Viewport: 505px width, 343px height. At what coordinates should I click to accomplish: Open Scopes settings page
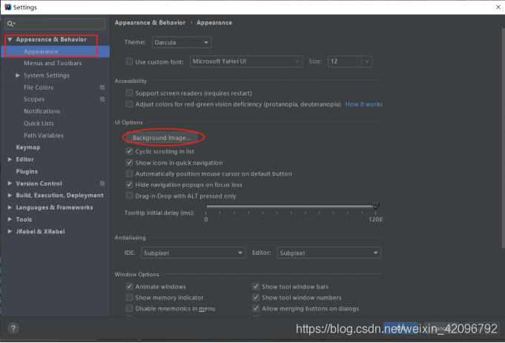[34, 99]
